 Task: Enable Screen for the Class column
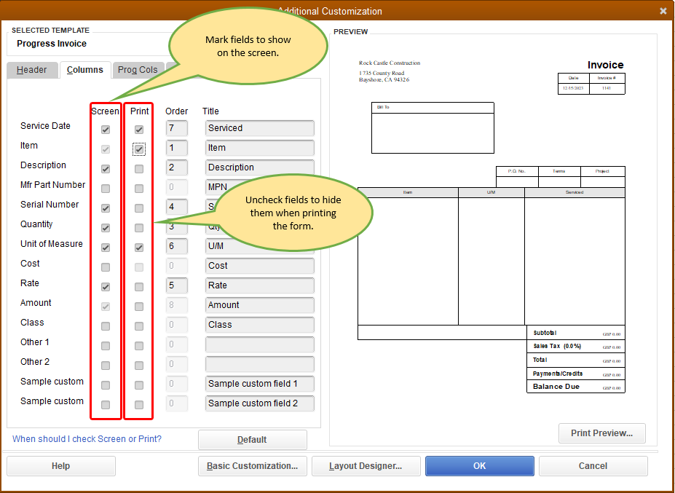106,326
